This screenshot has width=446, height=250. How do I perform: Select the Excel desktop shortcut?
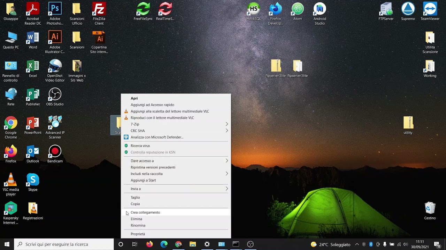point(33,68)
